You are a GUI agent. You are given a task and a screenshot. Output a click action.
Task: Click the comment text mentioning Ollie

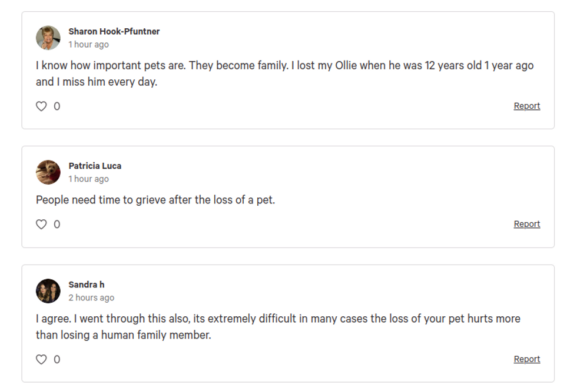284,73
